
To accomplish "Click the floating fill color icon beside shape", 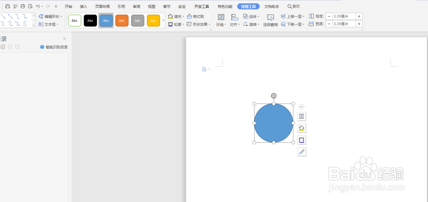I will click(x=301, y=128).
